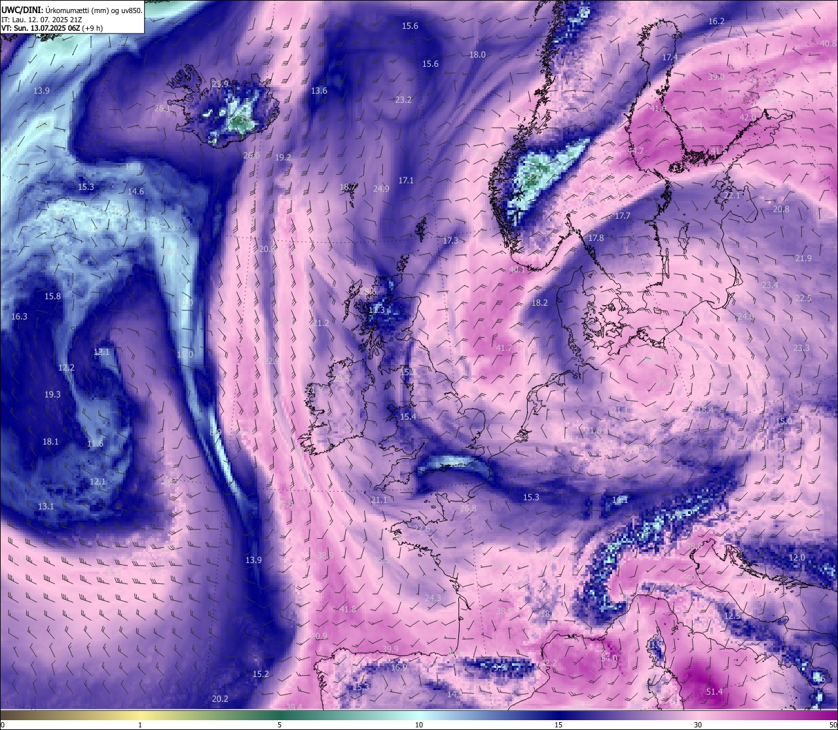Click the 17.8 value label

point(596,238)
